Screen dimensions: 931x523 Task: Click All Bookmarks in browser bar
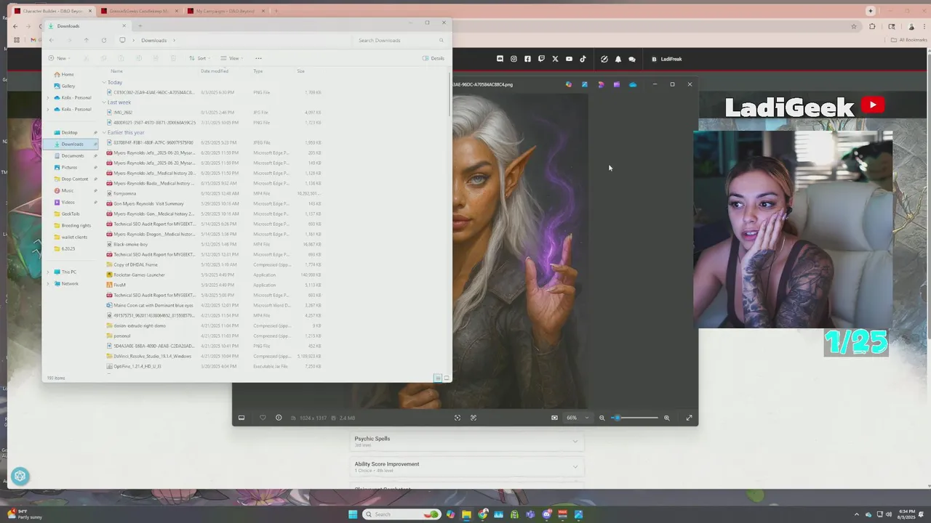tap(909, 40)
